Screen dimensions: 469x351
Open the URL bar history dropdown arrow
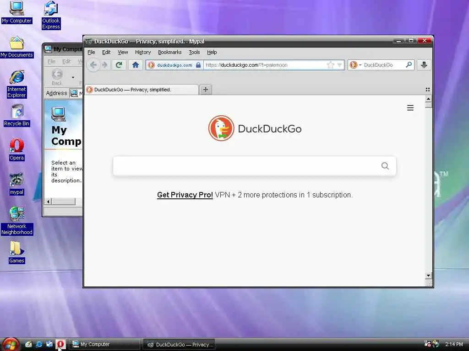click(x=339, y=65)
